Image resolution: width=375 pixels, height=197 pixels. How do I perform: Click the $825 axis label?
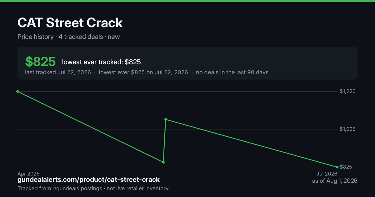346,167
